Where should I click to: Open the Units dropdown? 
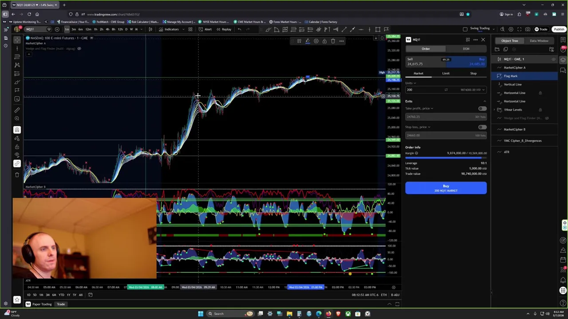411,83
